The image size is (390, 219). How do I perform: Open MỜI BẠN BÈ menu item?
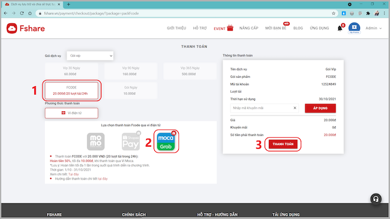click(x=275, y=28)
